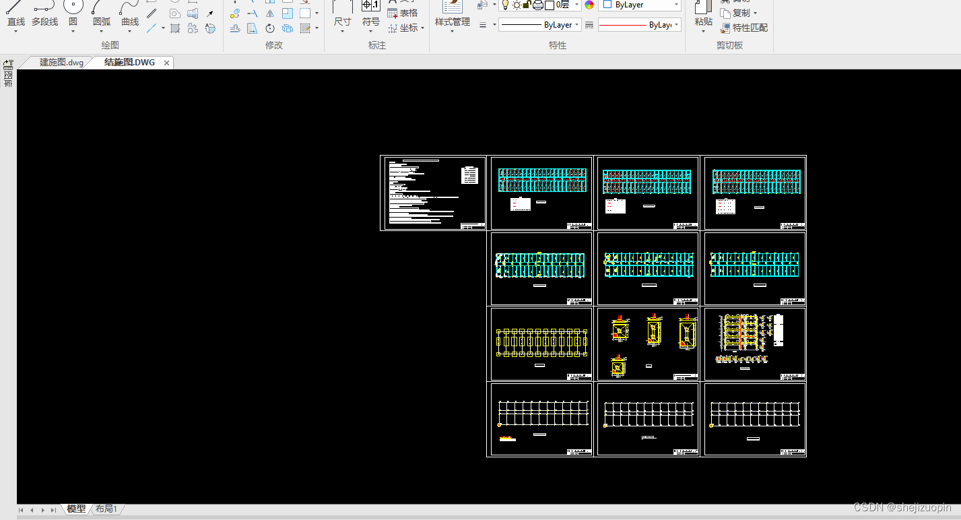Switch to the 布局1 layout tab
961x520 pixels.
(x=106, y=509)
